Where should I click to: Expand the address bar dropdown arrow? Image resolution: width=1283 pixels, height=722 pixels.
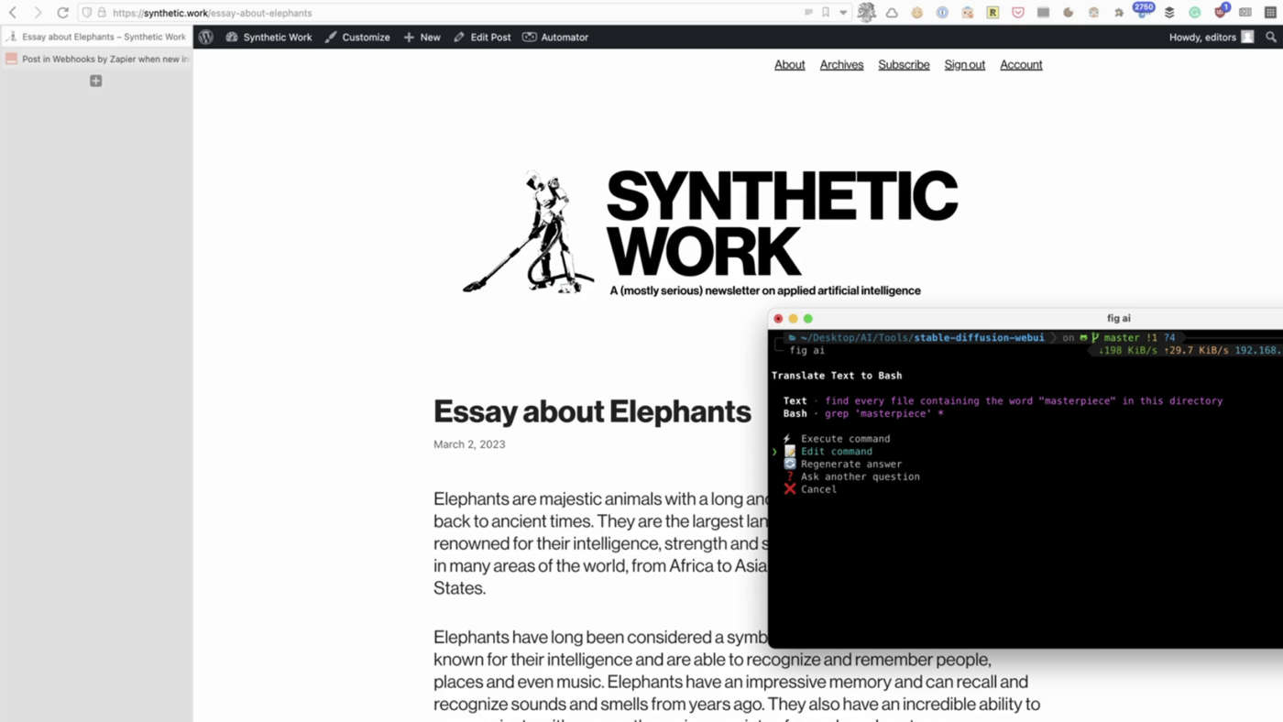click(843, 13)
